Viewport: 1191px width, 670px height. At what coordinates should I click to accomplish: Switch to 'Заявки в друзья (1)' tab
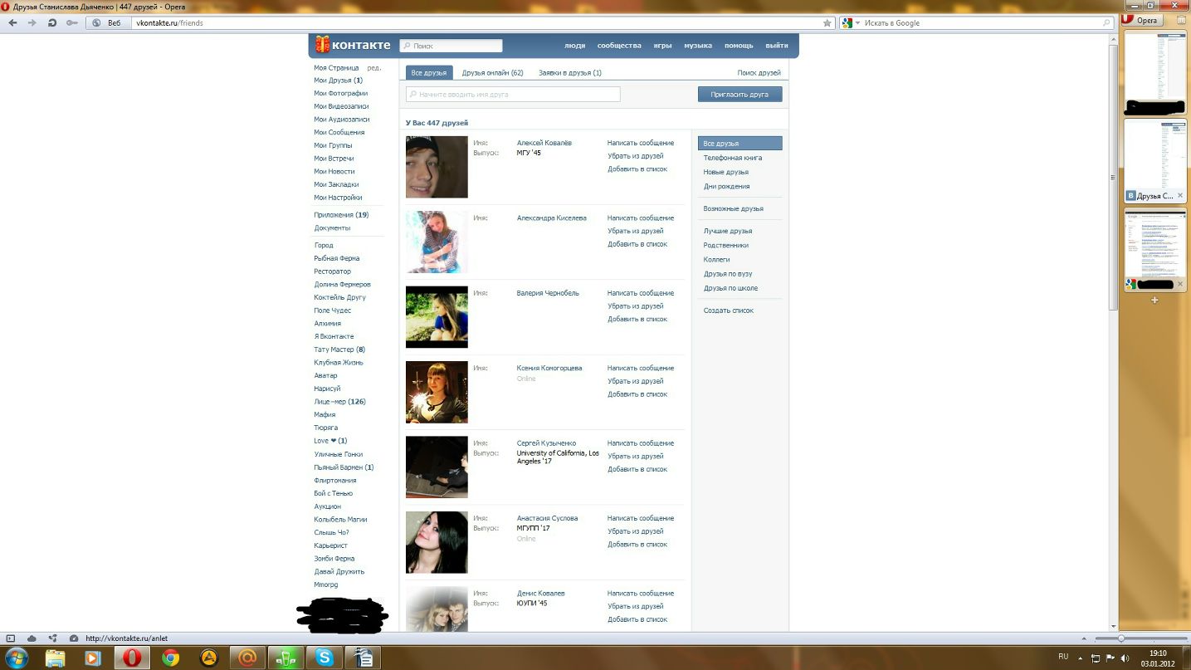click(x=570, y=73)
